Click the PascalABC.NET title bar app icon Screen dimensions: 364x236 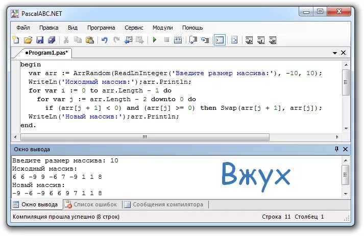tap(15, 13)
